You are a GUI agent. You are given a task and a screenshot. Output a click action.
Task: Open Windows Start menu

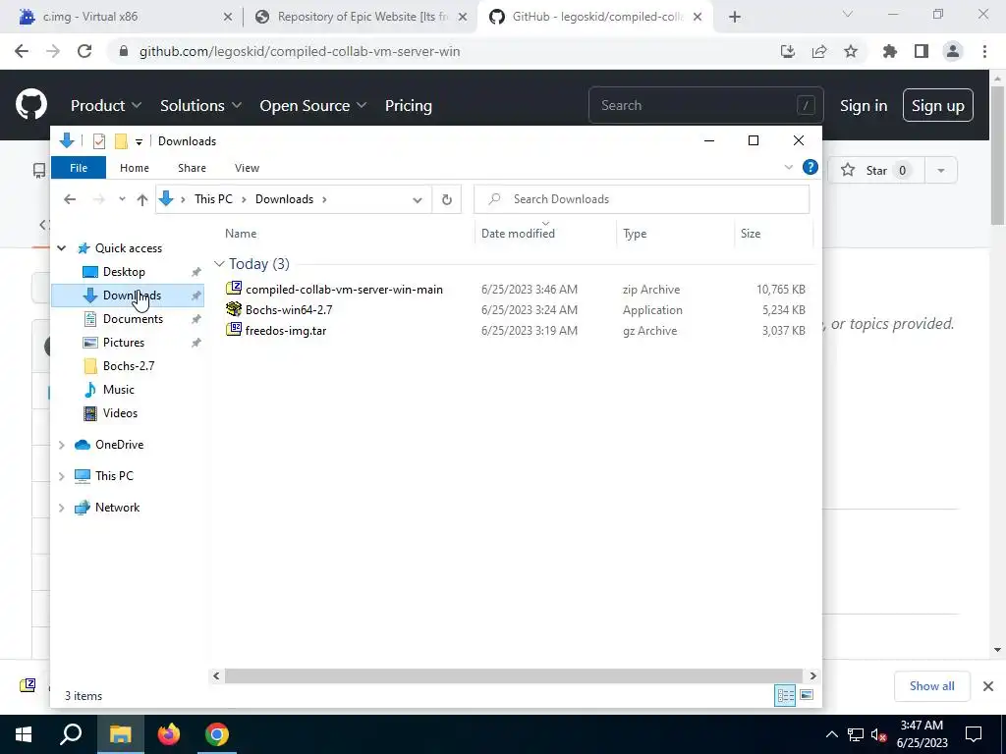24,734
